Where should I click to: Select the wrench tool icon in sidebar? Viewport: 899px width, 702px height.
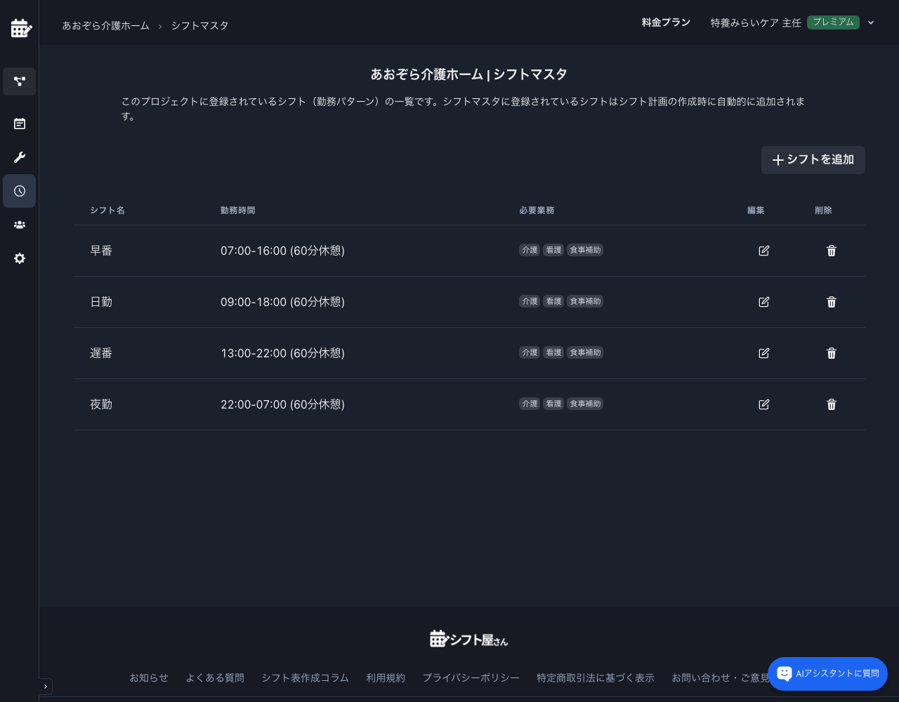(19, 157)
